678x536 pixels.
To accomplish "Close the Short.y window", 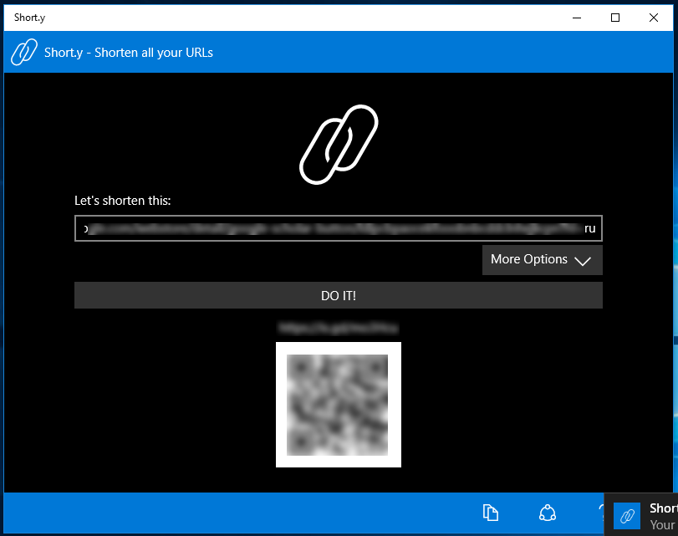I will click(x=654, y=18).
